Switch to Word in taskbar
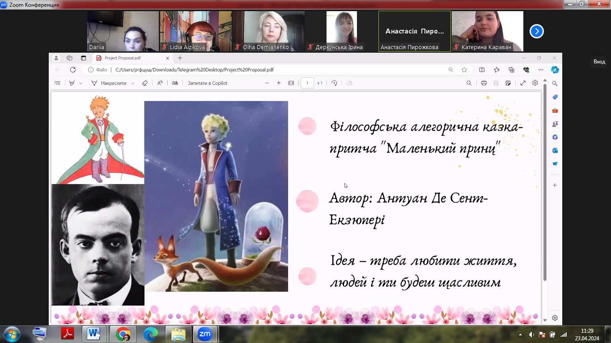Image resolution: width=611 pixels, height=343 pixels. pyautogui.click(x=94, y=334)
